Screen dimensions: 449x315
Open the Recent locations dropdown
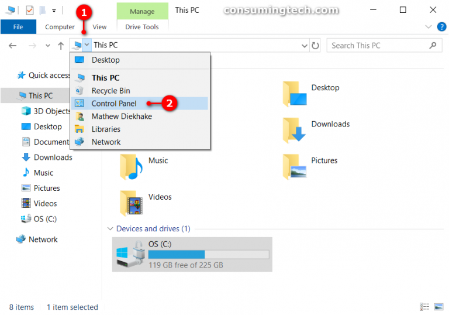(x=47, y=46)
